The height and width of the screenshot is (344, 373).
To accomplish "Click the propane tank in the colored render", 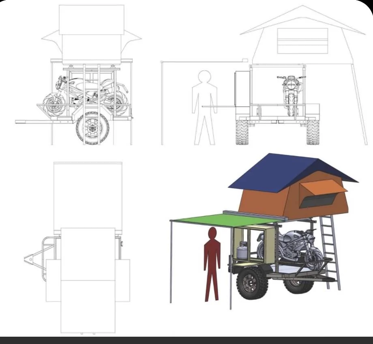I will [242, 250].
